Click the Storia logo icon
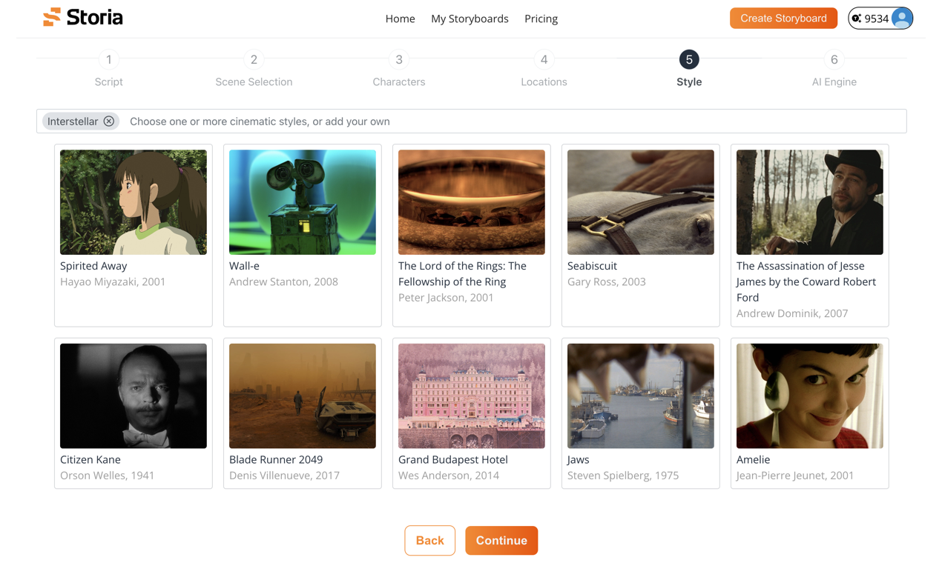The image size is (942, 563). (52, 17)
